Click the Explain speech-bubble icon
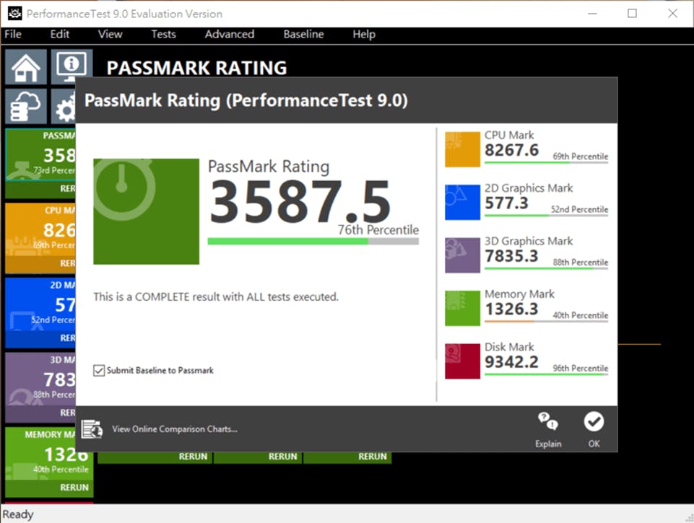 [548, 421]
